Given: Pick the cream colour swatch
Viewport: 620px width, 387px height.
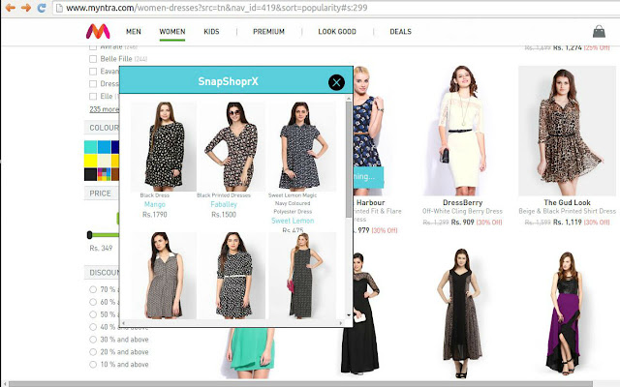Looking at the screenshot, I should (x=105, y=161).
